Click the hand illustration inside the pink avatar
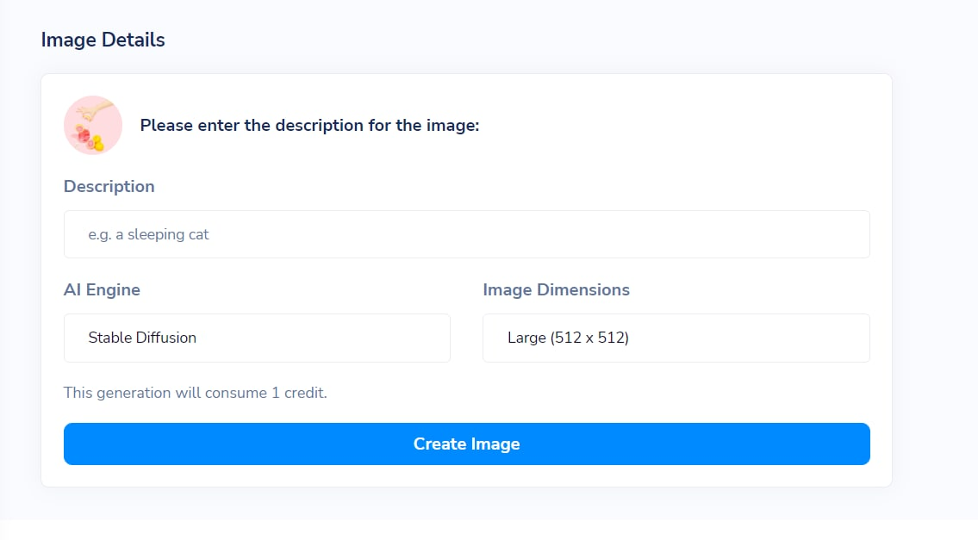 pyautogui.click(x=93, y=112)
